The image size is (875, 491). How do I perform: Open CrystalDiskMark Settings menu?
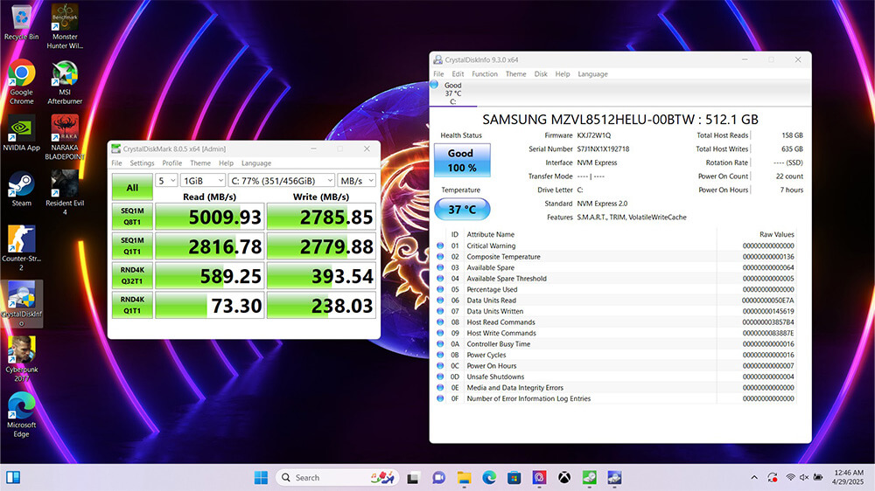point(142,163)
